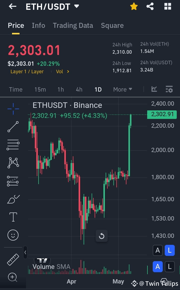This screenshot has width=180, height=290.
Task: Open the chart indicators icon
Action: 154,89
